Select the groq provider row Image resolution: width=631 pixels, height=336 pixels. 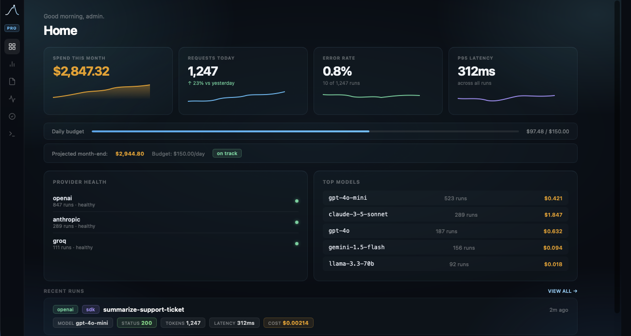click(176, 244)
